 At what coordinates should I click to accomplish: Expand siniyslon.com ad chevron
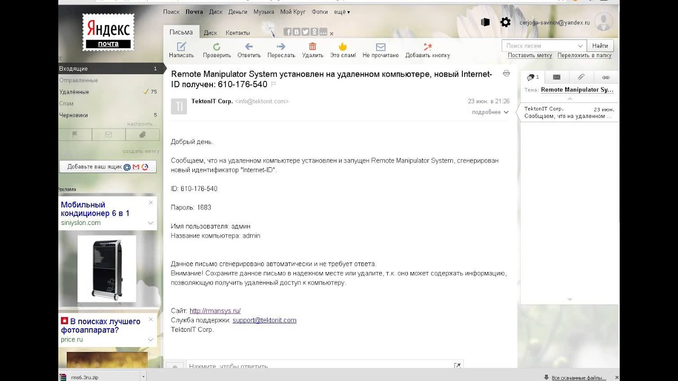[150, 223]
